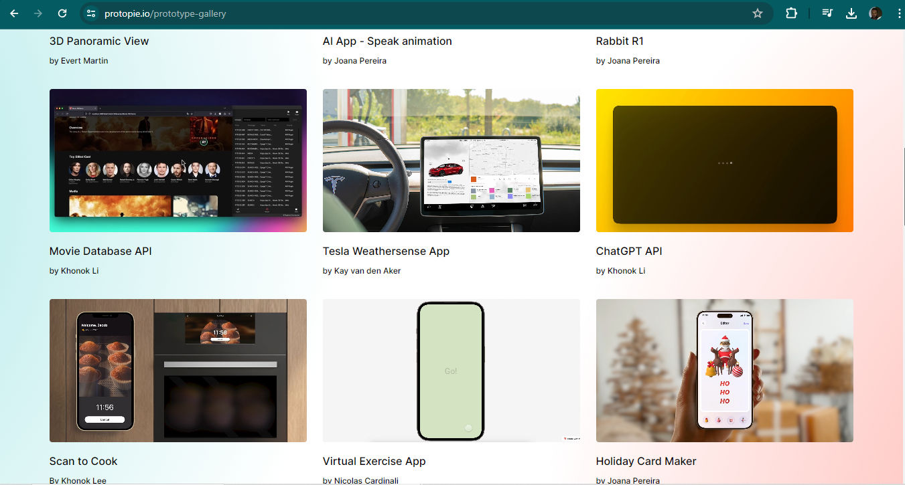905x485 pixels.
Task: Open the media controls icon in the toolbar
Action: [x=827, y=13]
